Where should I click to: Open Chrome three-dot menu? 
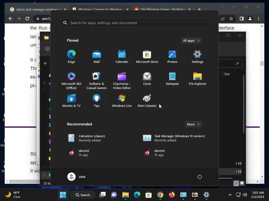pos(258,19)
